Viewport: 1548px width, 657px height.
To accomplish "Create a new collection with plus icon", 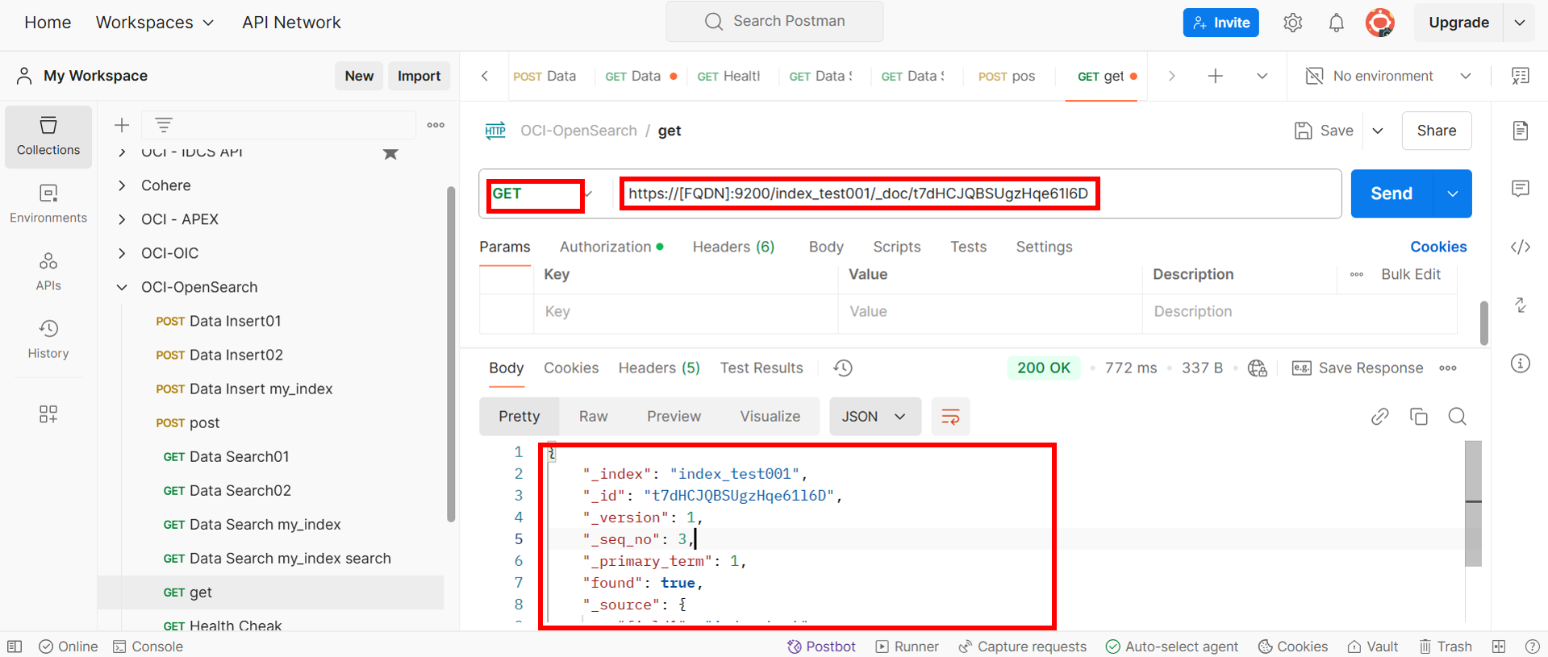I will tap(122, 125).
